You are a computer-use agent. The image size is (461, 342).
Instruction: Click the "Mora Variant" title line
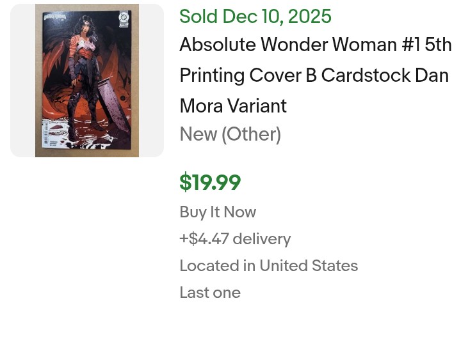233,105
